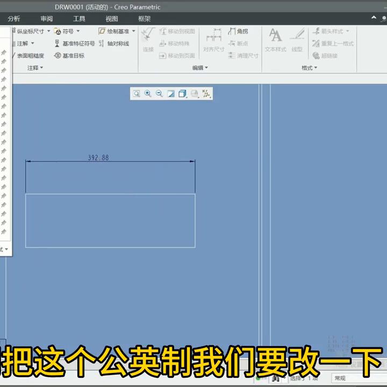The width and height of the screenshot is (387, 387).
Task: Select the Align Dimensions (对齐尺寸) tool
Action: [214, 40]
